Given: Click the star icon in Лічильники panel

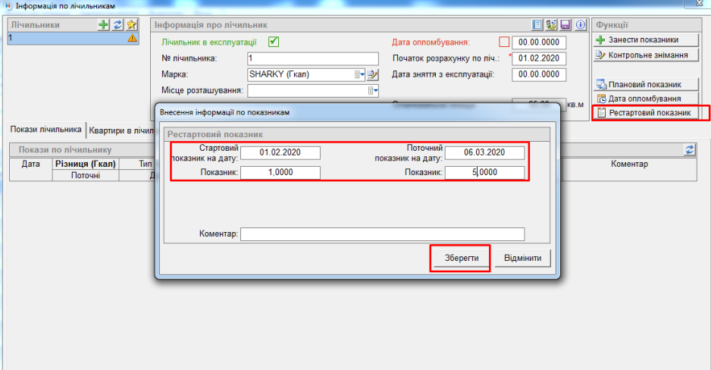Looking at the screenshot, I should click(x=131, y=25).
